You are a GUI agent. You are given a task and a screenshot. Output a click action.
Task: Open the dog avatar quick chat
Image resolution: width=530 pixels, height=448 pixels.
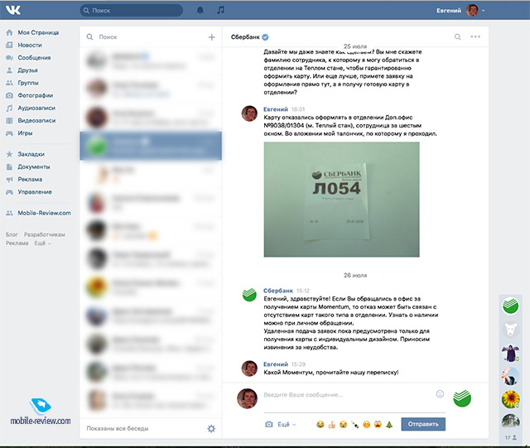pos(510,330)
